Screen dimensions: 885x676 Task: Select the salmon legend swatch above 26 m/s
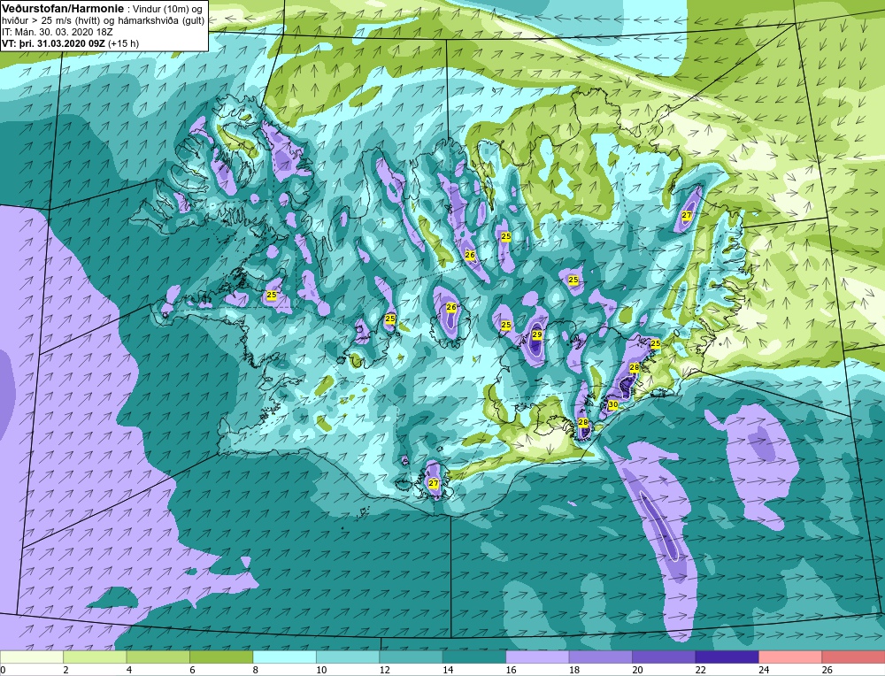(853, 657)
